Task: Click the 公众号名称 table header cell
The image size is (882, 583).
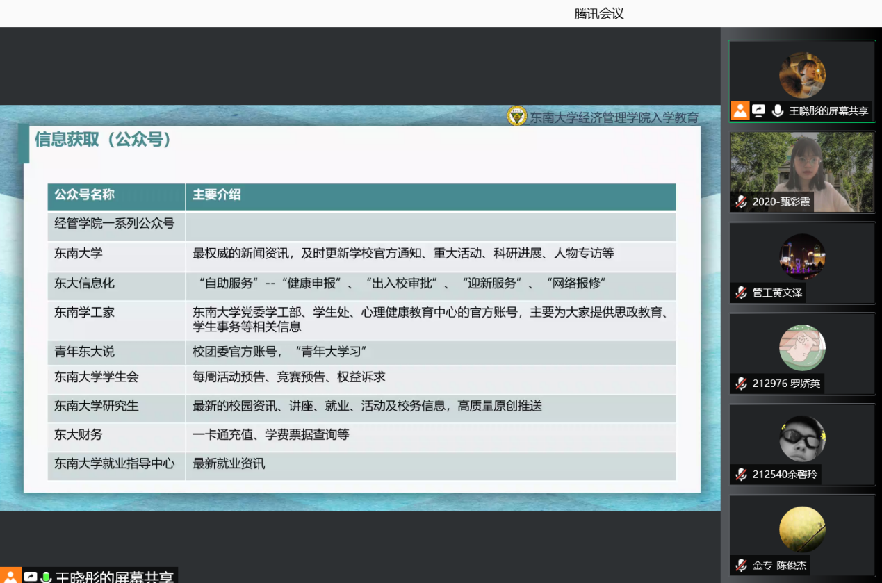Action: 85,195
